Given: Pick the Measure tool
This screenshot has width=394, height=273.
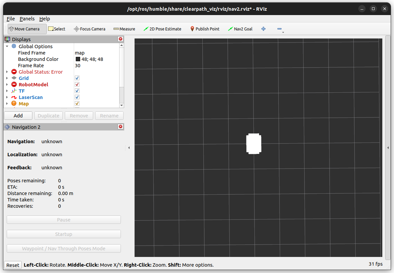Looking at the screenshot, I should coord(124,29).
